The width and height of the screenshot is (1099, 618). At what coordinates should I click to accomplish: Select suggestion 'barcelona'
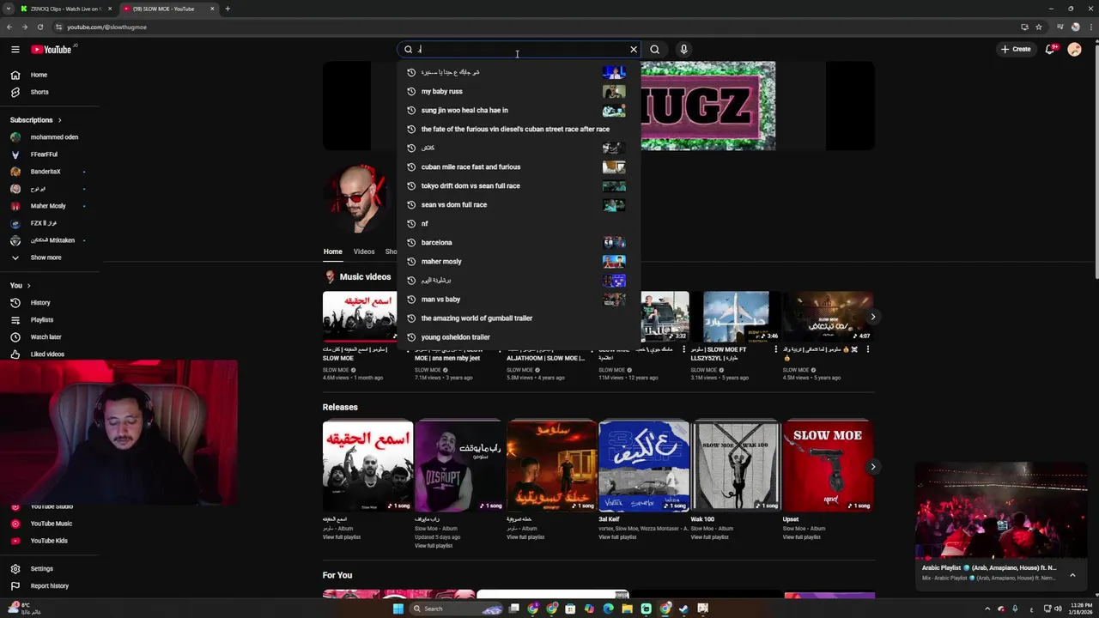click(519, 242)
